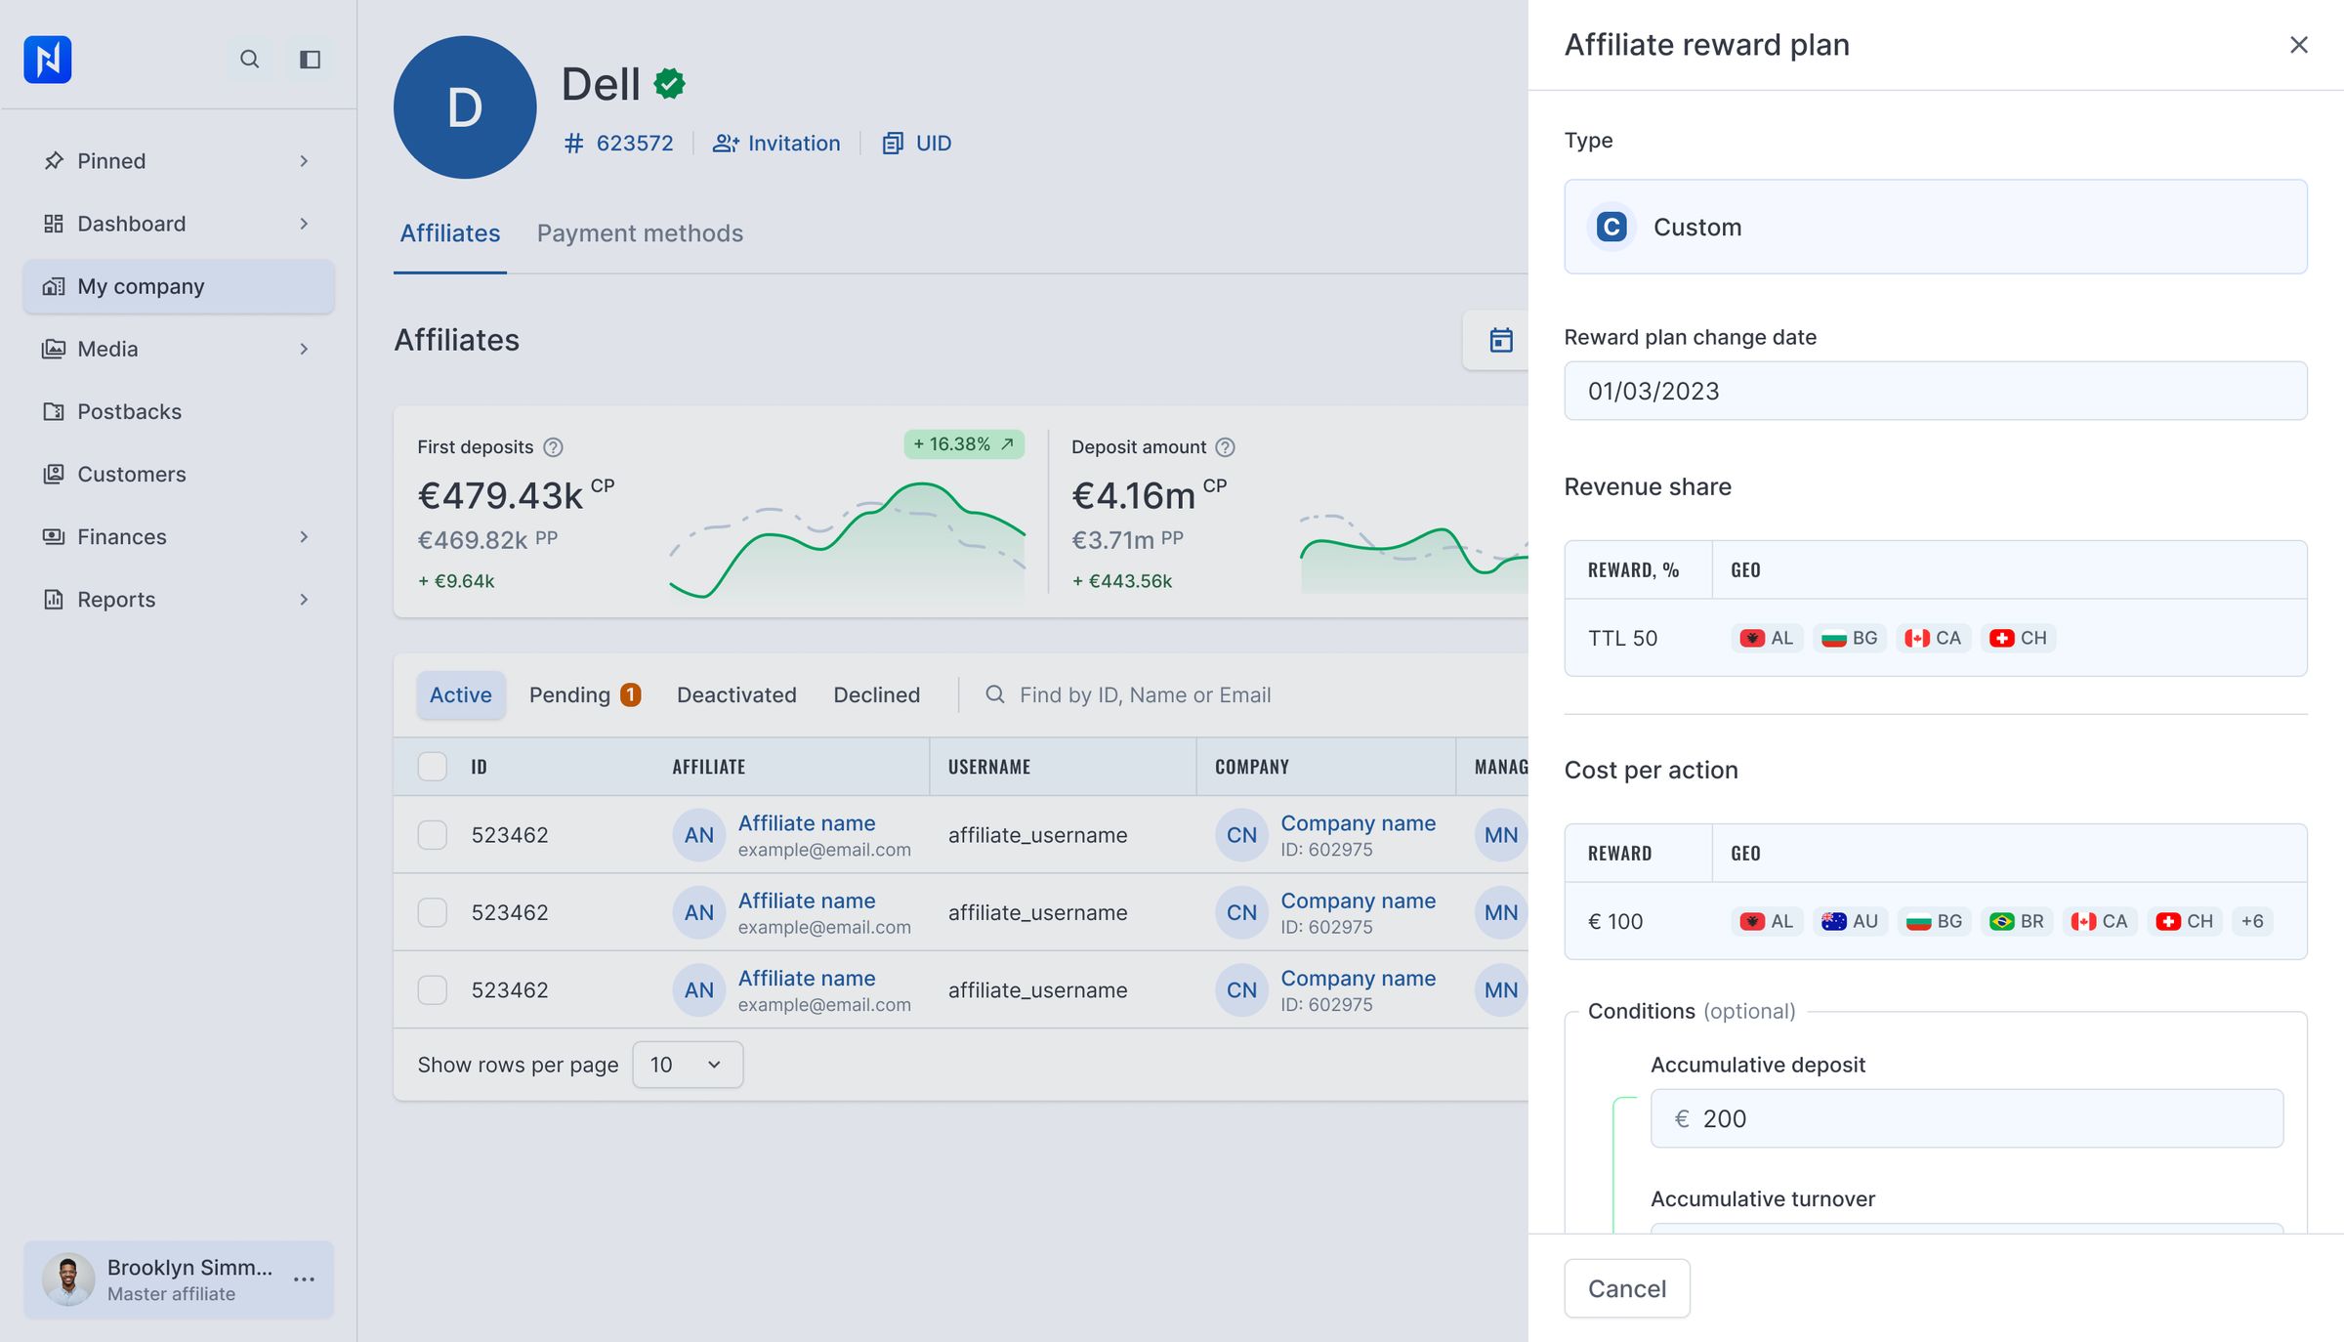Check the third affiliate row checkbox
Image resolution: width=2344 pixels, height=1342 pixels.
click(x=432, y=990)
